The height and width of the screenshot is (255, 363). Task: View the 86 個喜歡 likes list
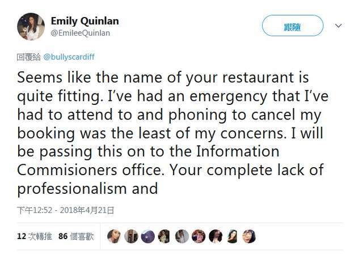pos(75,236)
